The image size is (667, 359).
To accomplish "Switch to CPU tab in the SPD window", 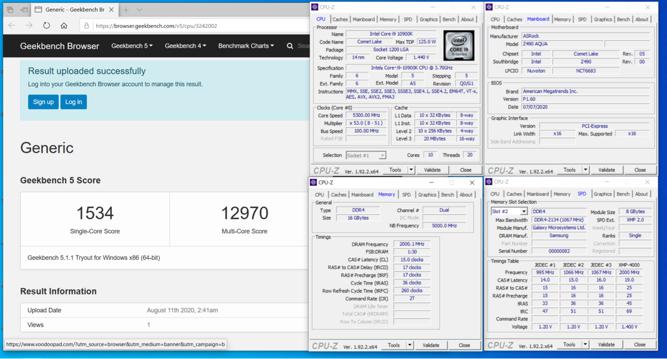I will point(495,194).
